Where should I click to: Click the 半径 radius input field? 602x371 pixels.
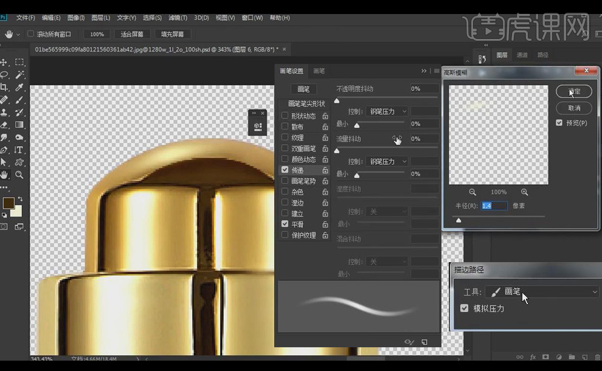[494, 206]
